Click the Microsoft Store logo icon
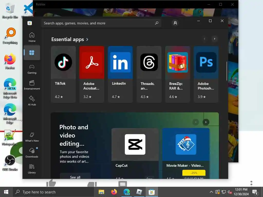The height and width of the screenshot is (197, 263). pos(30,23)
